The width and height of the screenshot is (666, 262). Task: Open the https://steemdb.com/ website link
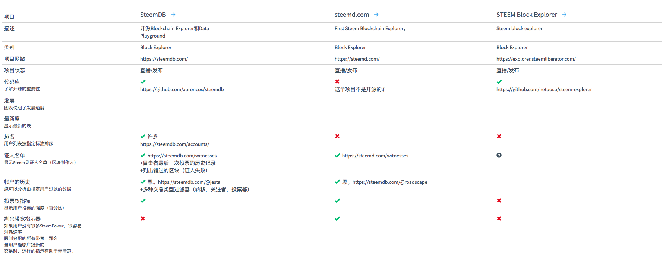[164, 59]
